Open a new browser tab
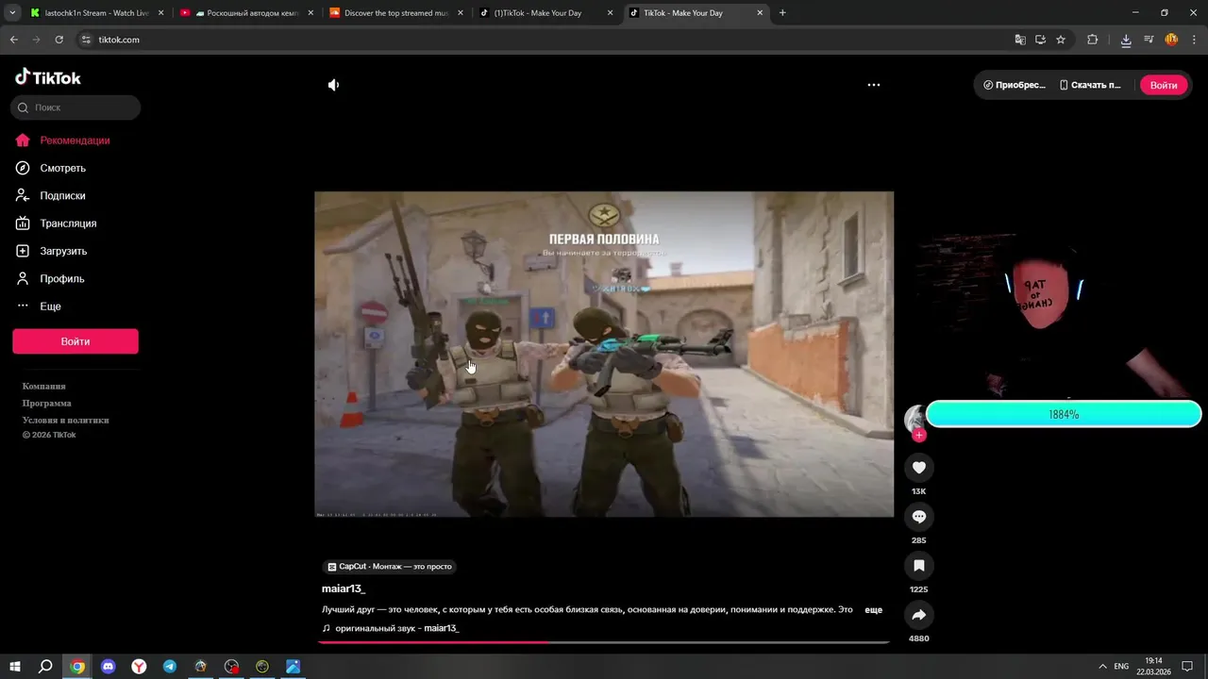Screen dimensions: 1208x679 click(782, 13)
